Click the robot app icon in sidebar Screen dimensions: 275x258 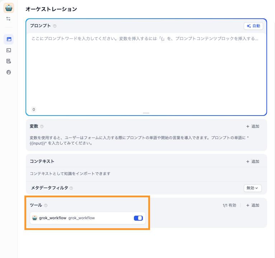pos(9,8)
